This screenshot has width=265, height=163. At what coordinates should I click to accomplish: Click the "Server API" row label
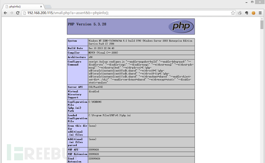pos(75,87)
